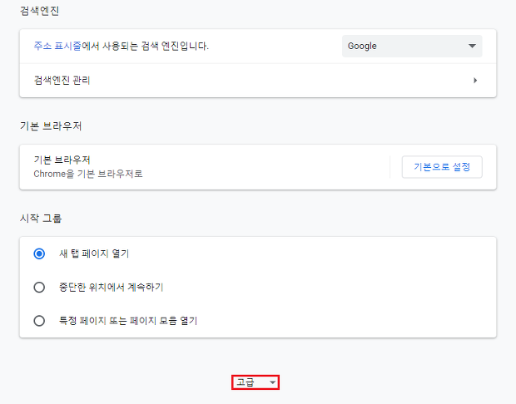Viewport: 516px width, 404px height.
Task: Click the right chevron on 검색엔진 관리
Action: click(x=475, y=81)
